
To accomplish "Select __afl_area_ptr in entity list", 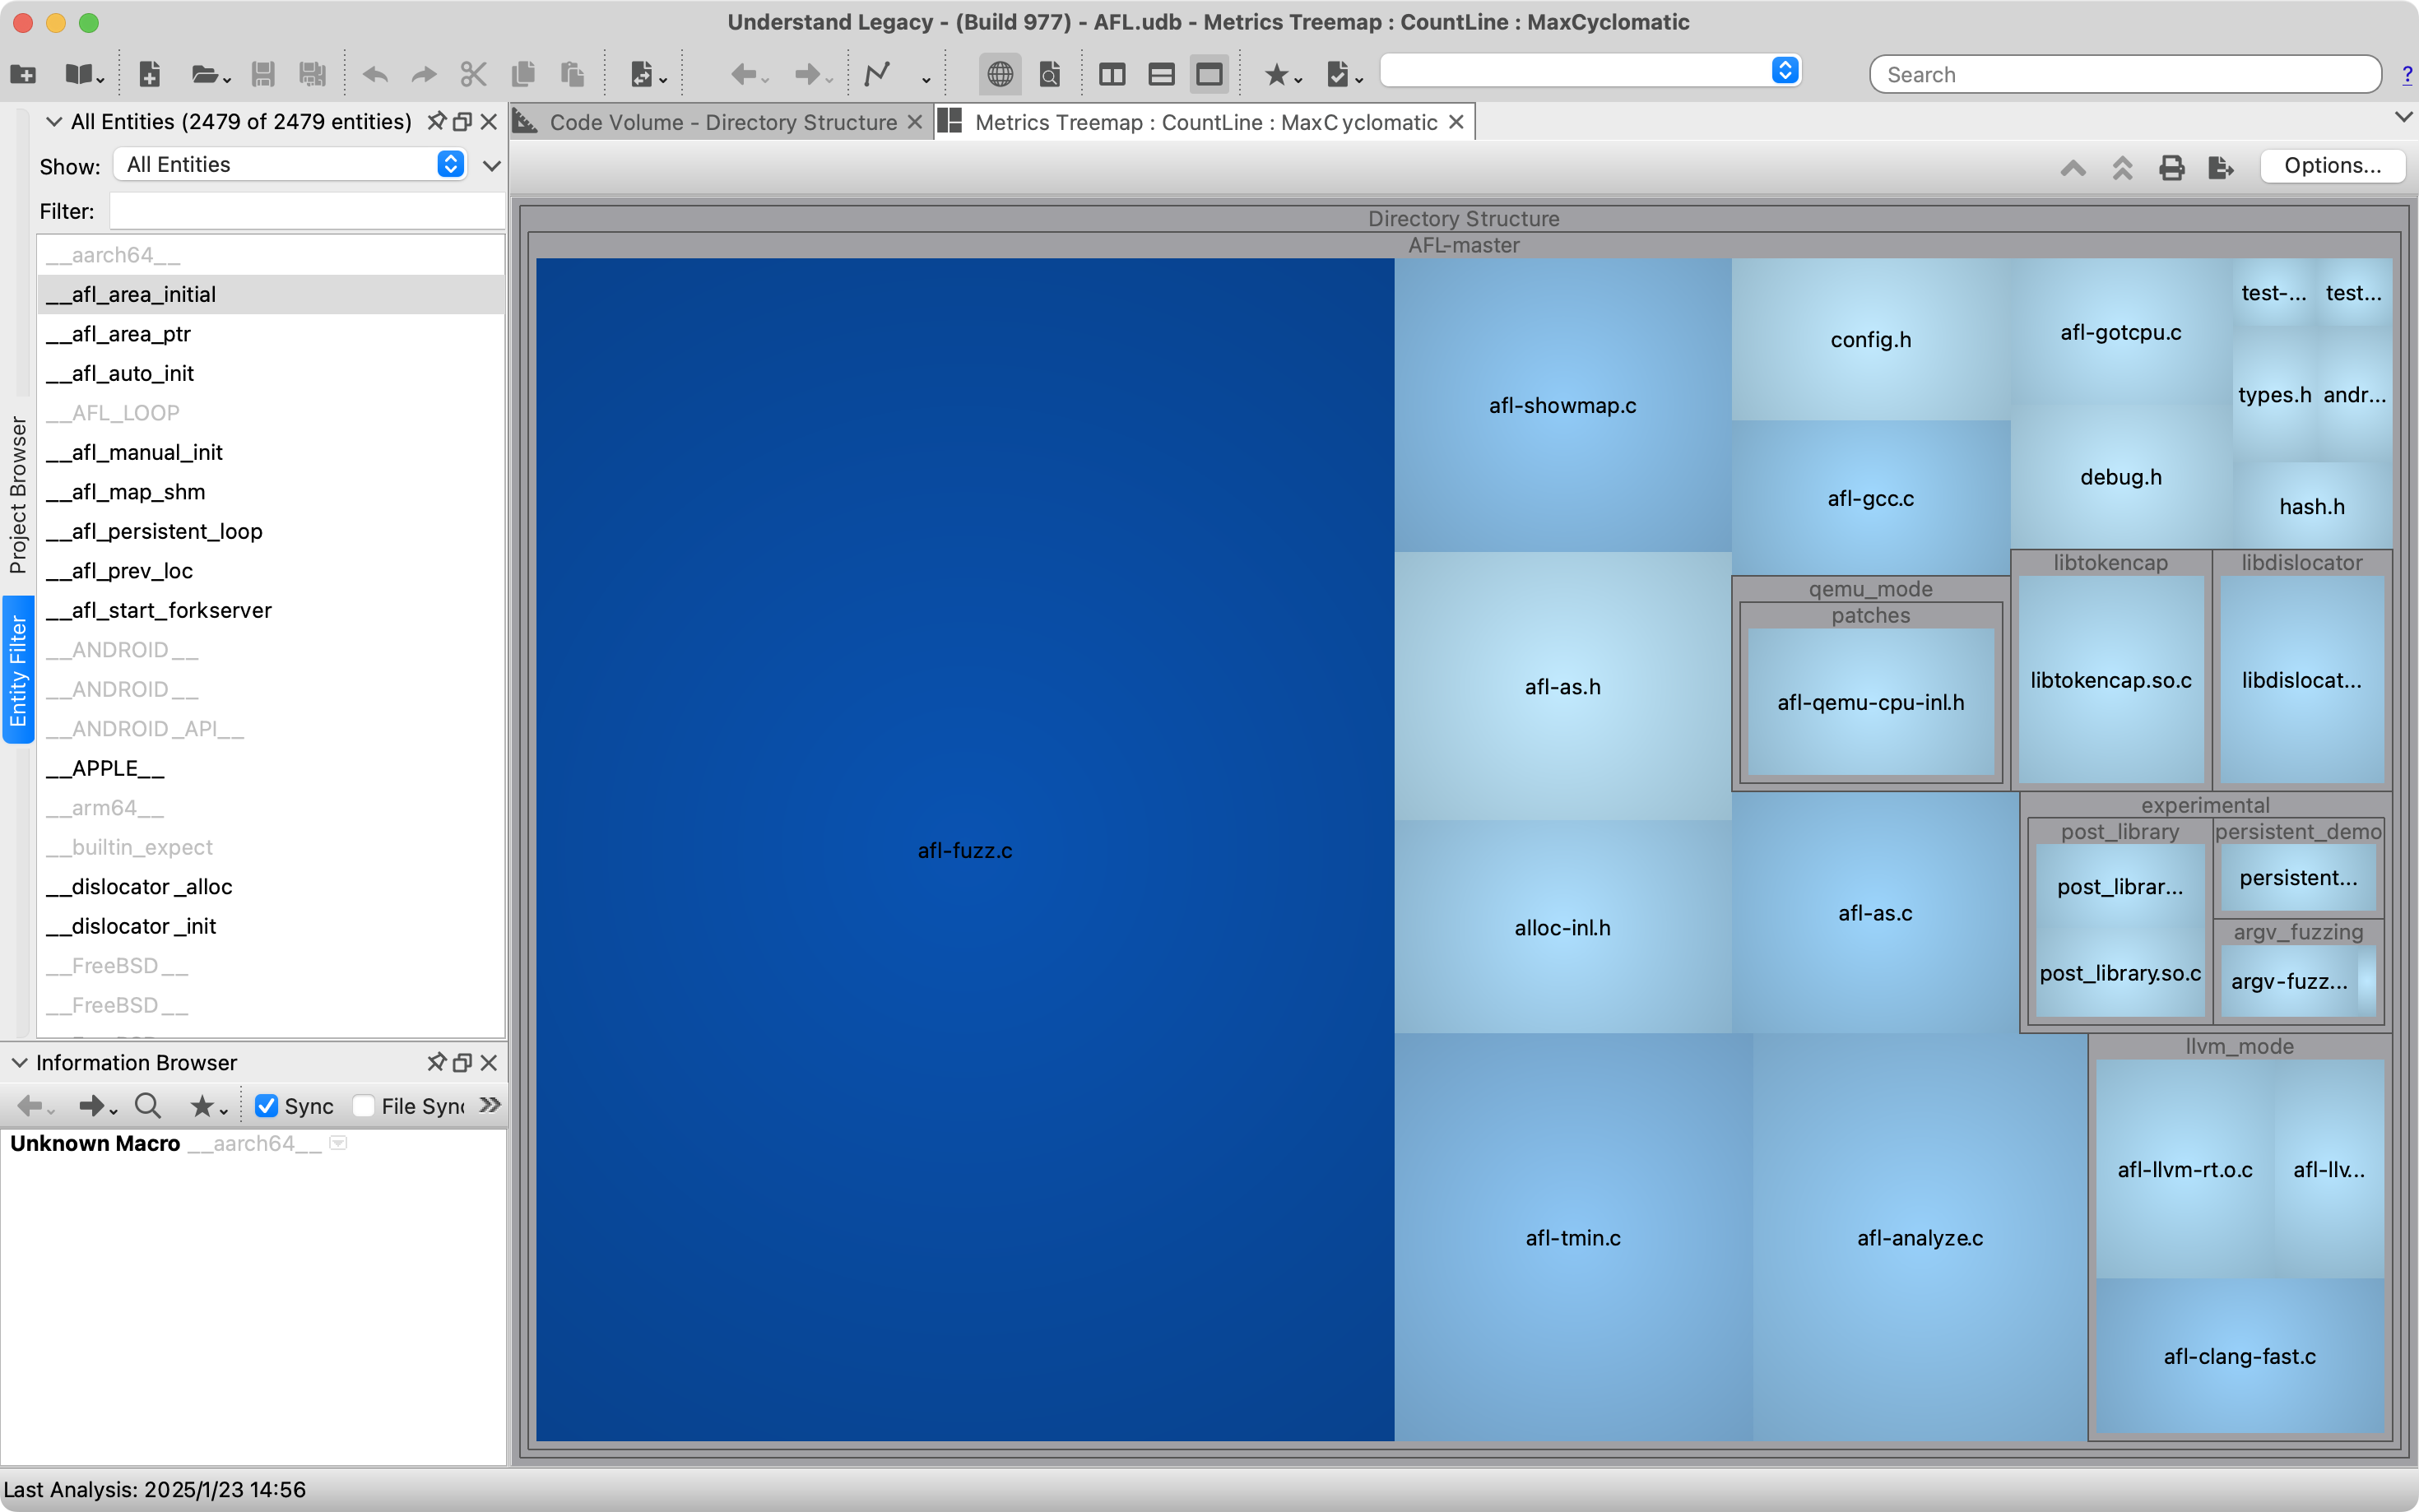I will (x=131, y=334).
